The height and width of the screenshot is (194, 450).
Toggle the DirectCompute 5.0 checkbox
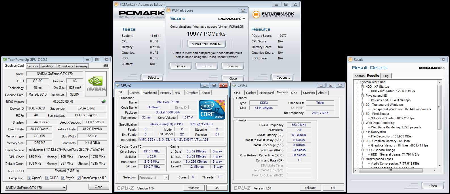click(79, 178)
